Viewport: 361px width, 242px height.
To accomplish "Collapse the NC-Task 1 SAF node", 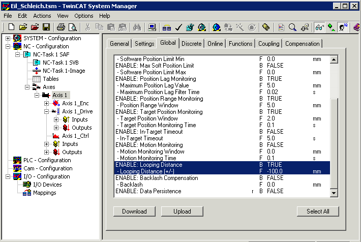I will 17,54.
